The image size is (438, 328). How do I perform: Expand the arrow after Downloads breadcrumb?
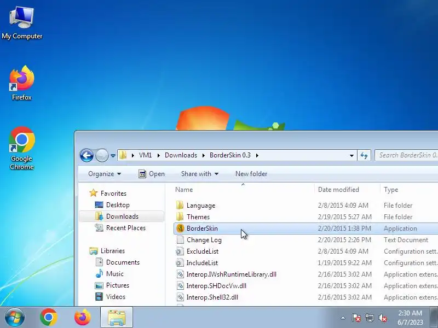[203, 155]
